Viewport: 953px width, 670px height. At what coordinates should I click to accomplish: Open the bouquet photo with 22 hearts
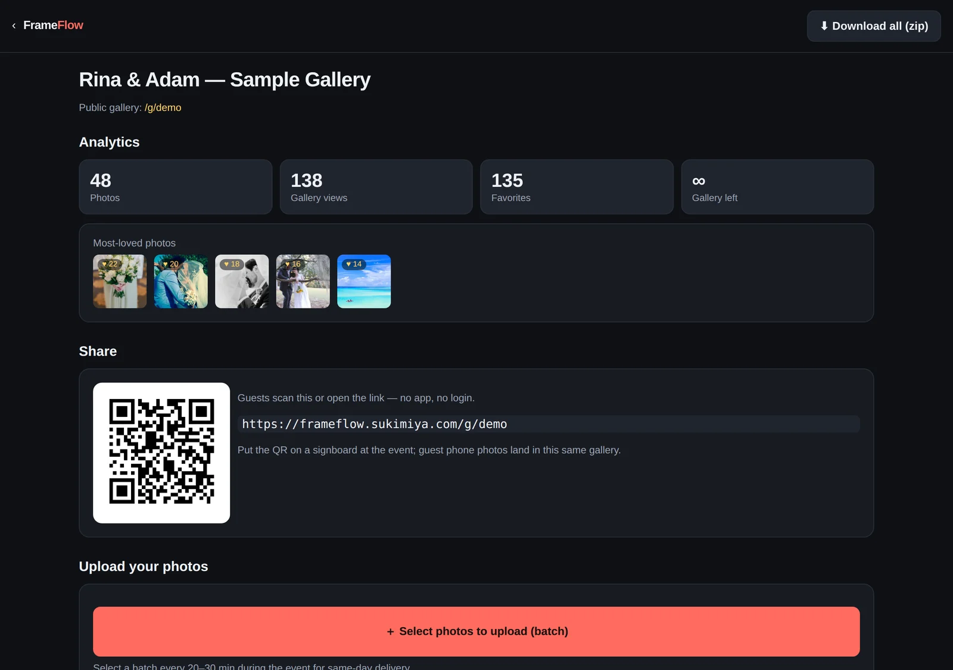120,282
